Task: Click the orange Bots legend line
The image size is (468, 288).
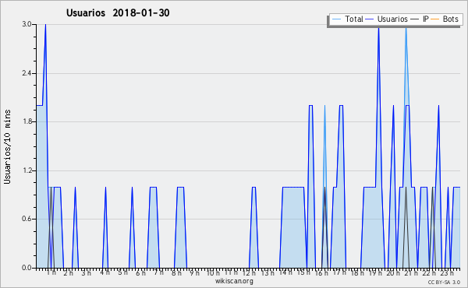Action: click(x=435, y=19)
